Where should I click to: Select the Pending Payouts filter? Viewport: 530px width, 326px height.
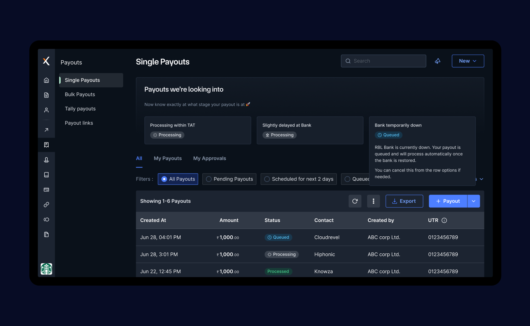coord(229,179)
